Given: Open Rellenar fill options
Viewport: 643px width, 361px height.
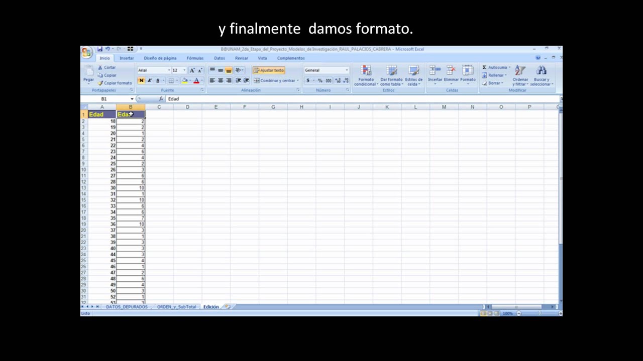Looking at the screenshot, I should click(494, 75).
